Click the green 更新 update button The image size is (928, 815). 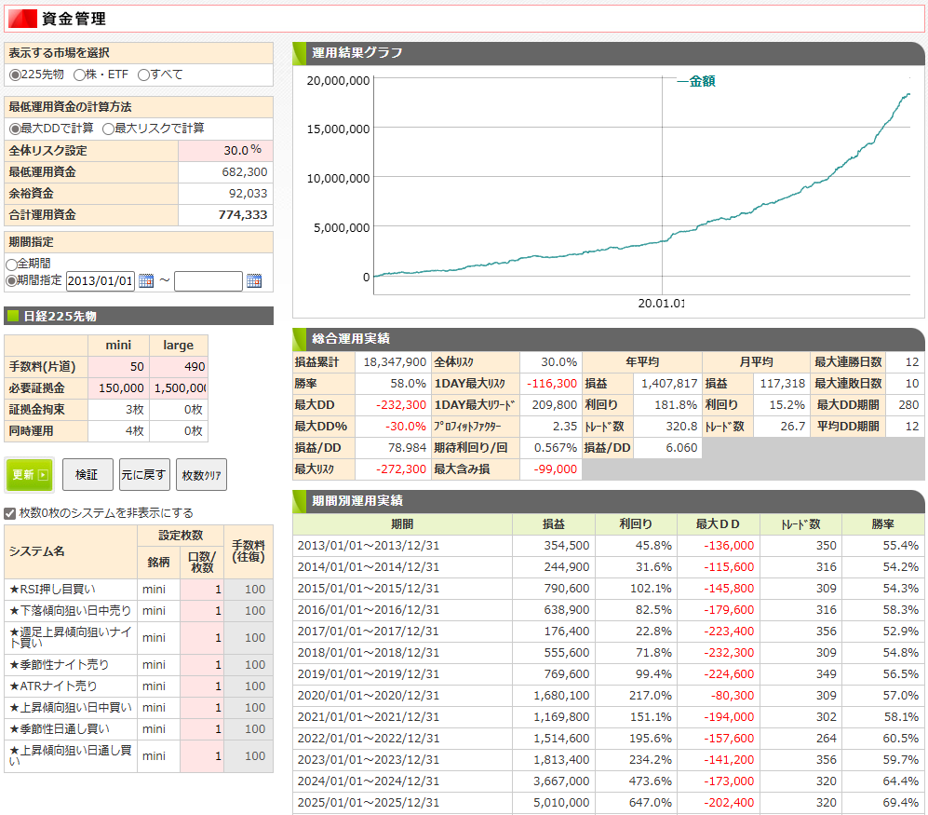(30, 474)
